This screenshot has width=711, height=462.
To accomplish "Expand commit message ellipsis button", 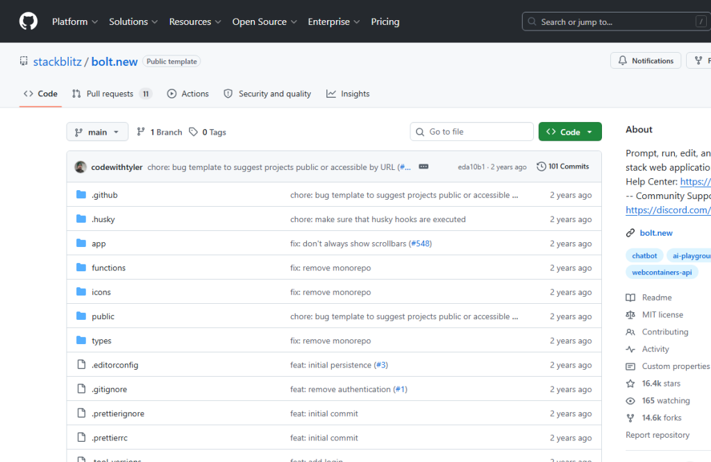I will (424, 166).
